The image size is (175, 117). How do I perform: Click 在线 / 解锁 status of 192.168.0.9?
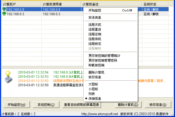coord(151,9)
